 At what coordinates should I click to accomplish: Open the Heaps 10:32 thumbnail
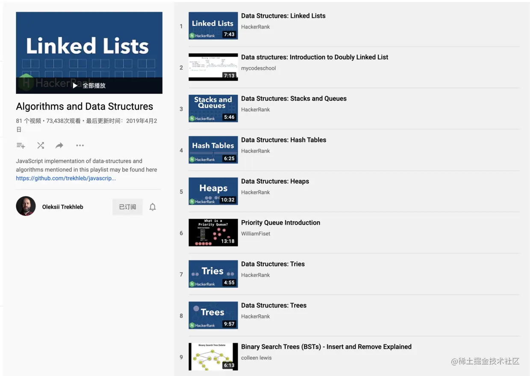click(x=213, y=191)
